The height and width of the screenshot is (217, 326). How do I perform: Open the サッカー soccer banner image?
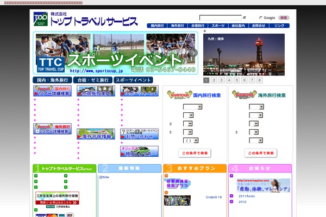click(x=177, y=200)
